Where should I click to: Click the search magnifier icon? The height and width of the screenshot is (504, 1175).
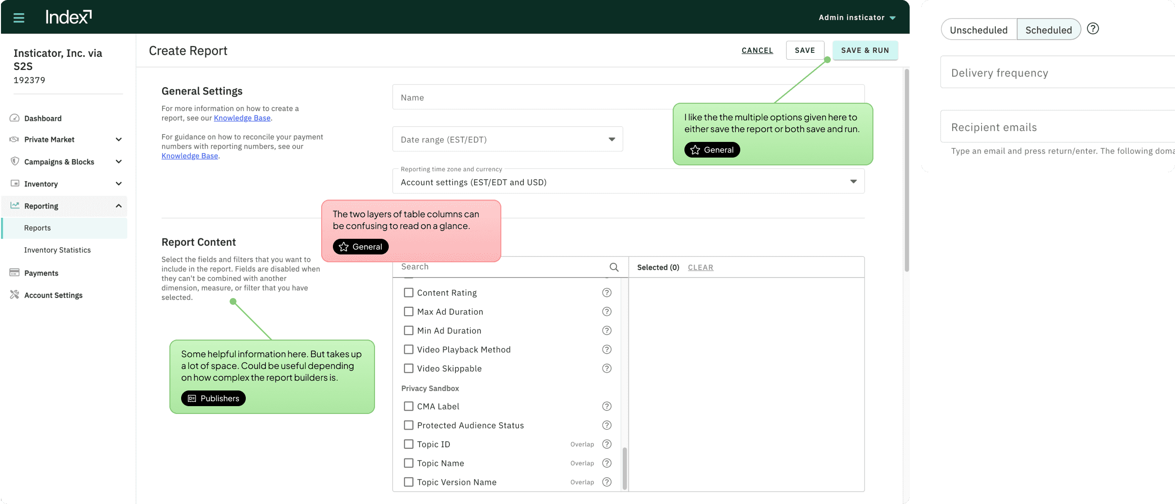point(614,267)
